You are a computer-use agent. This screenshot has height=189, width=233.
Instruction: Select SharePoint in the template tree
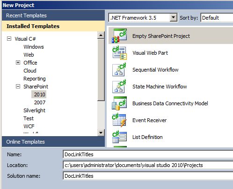[x=36, y=87]
